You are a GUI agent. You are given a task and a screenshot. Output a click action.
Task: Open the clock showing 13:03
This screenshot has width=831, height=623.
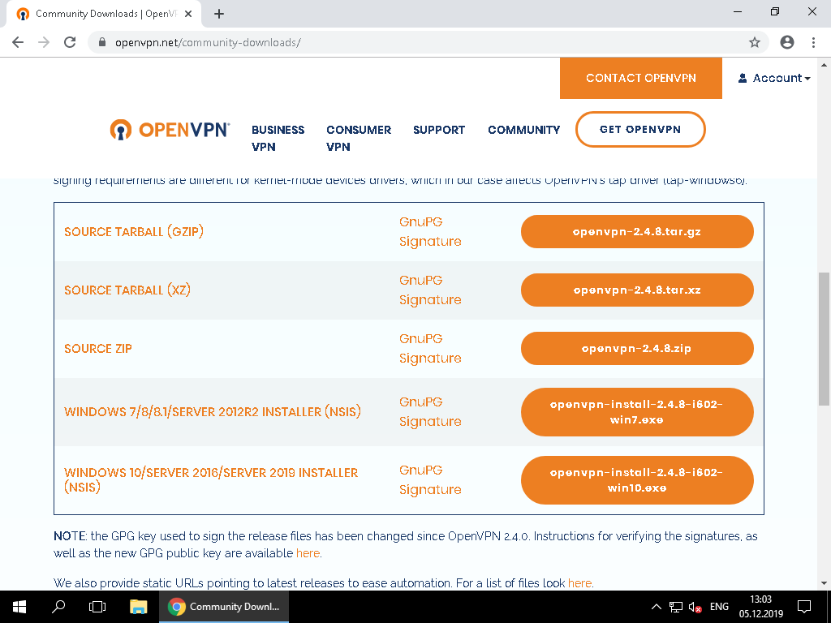click(761, 607)
